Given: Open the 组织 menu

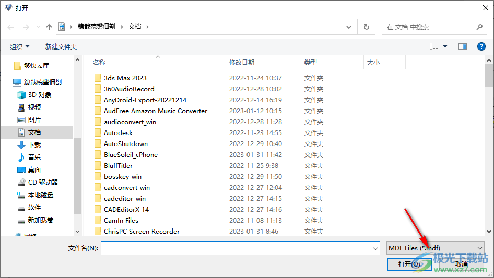Looking at the screenshot, I should click(19, 46).
